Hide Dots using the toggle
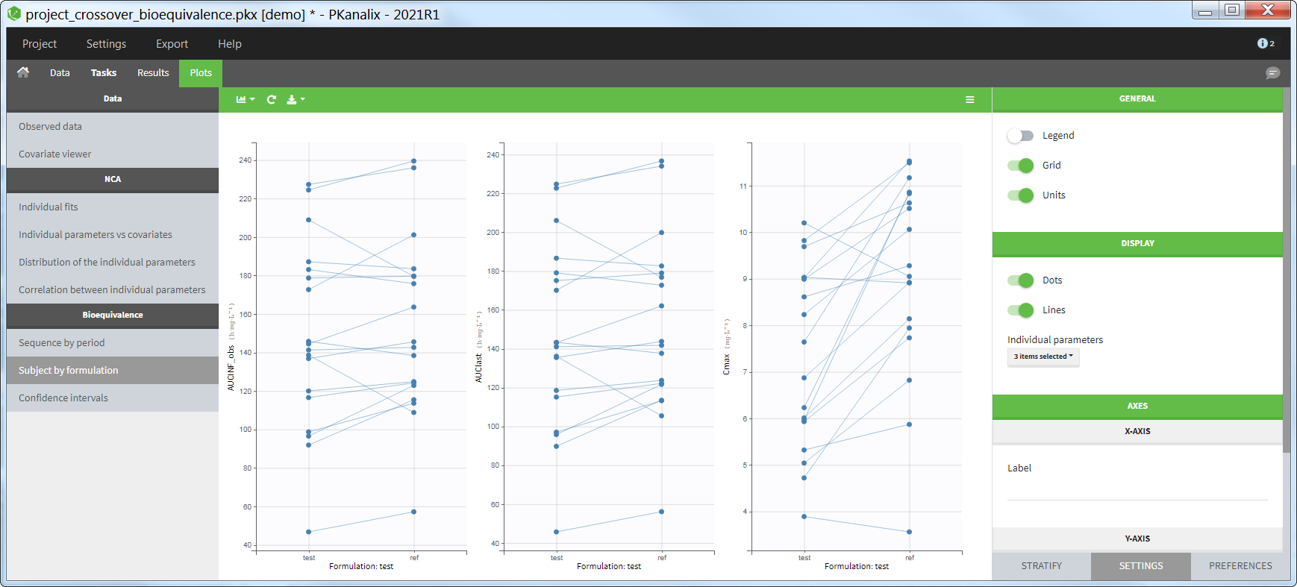Viewport: 1297px width, 587px height. click(1020, 280)
